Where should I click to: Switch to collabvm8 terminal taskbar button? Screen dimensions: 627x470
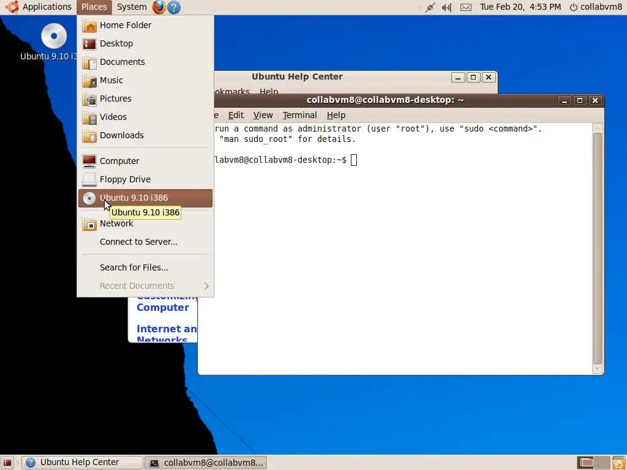(206, 463)
